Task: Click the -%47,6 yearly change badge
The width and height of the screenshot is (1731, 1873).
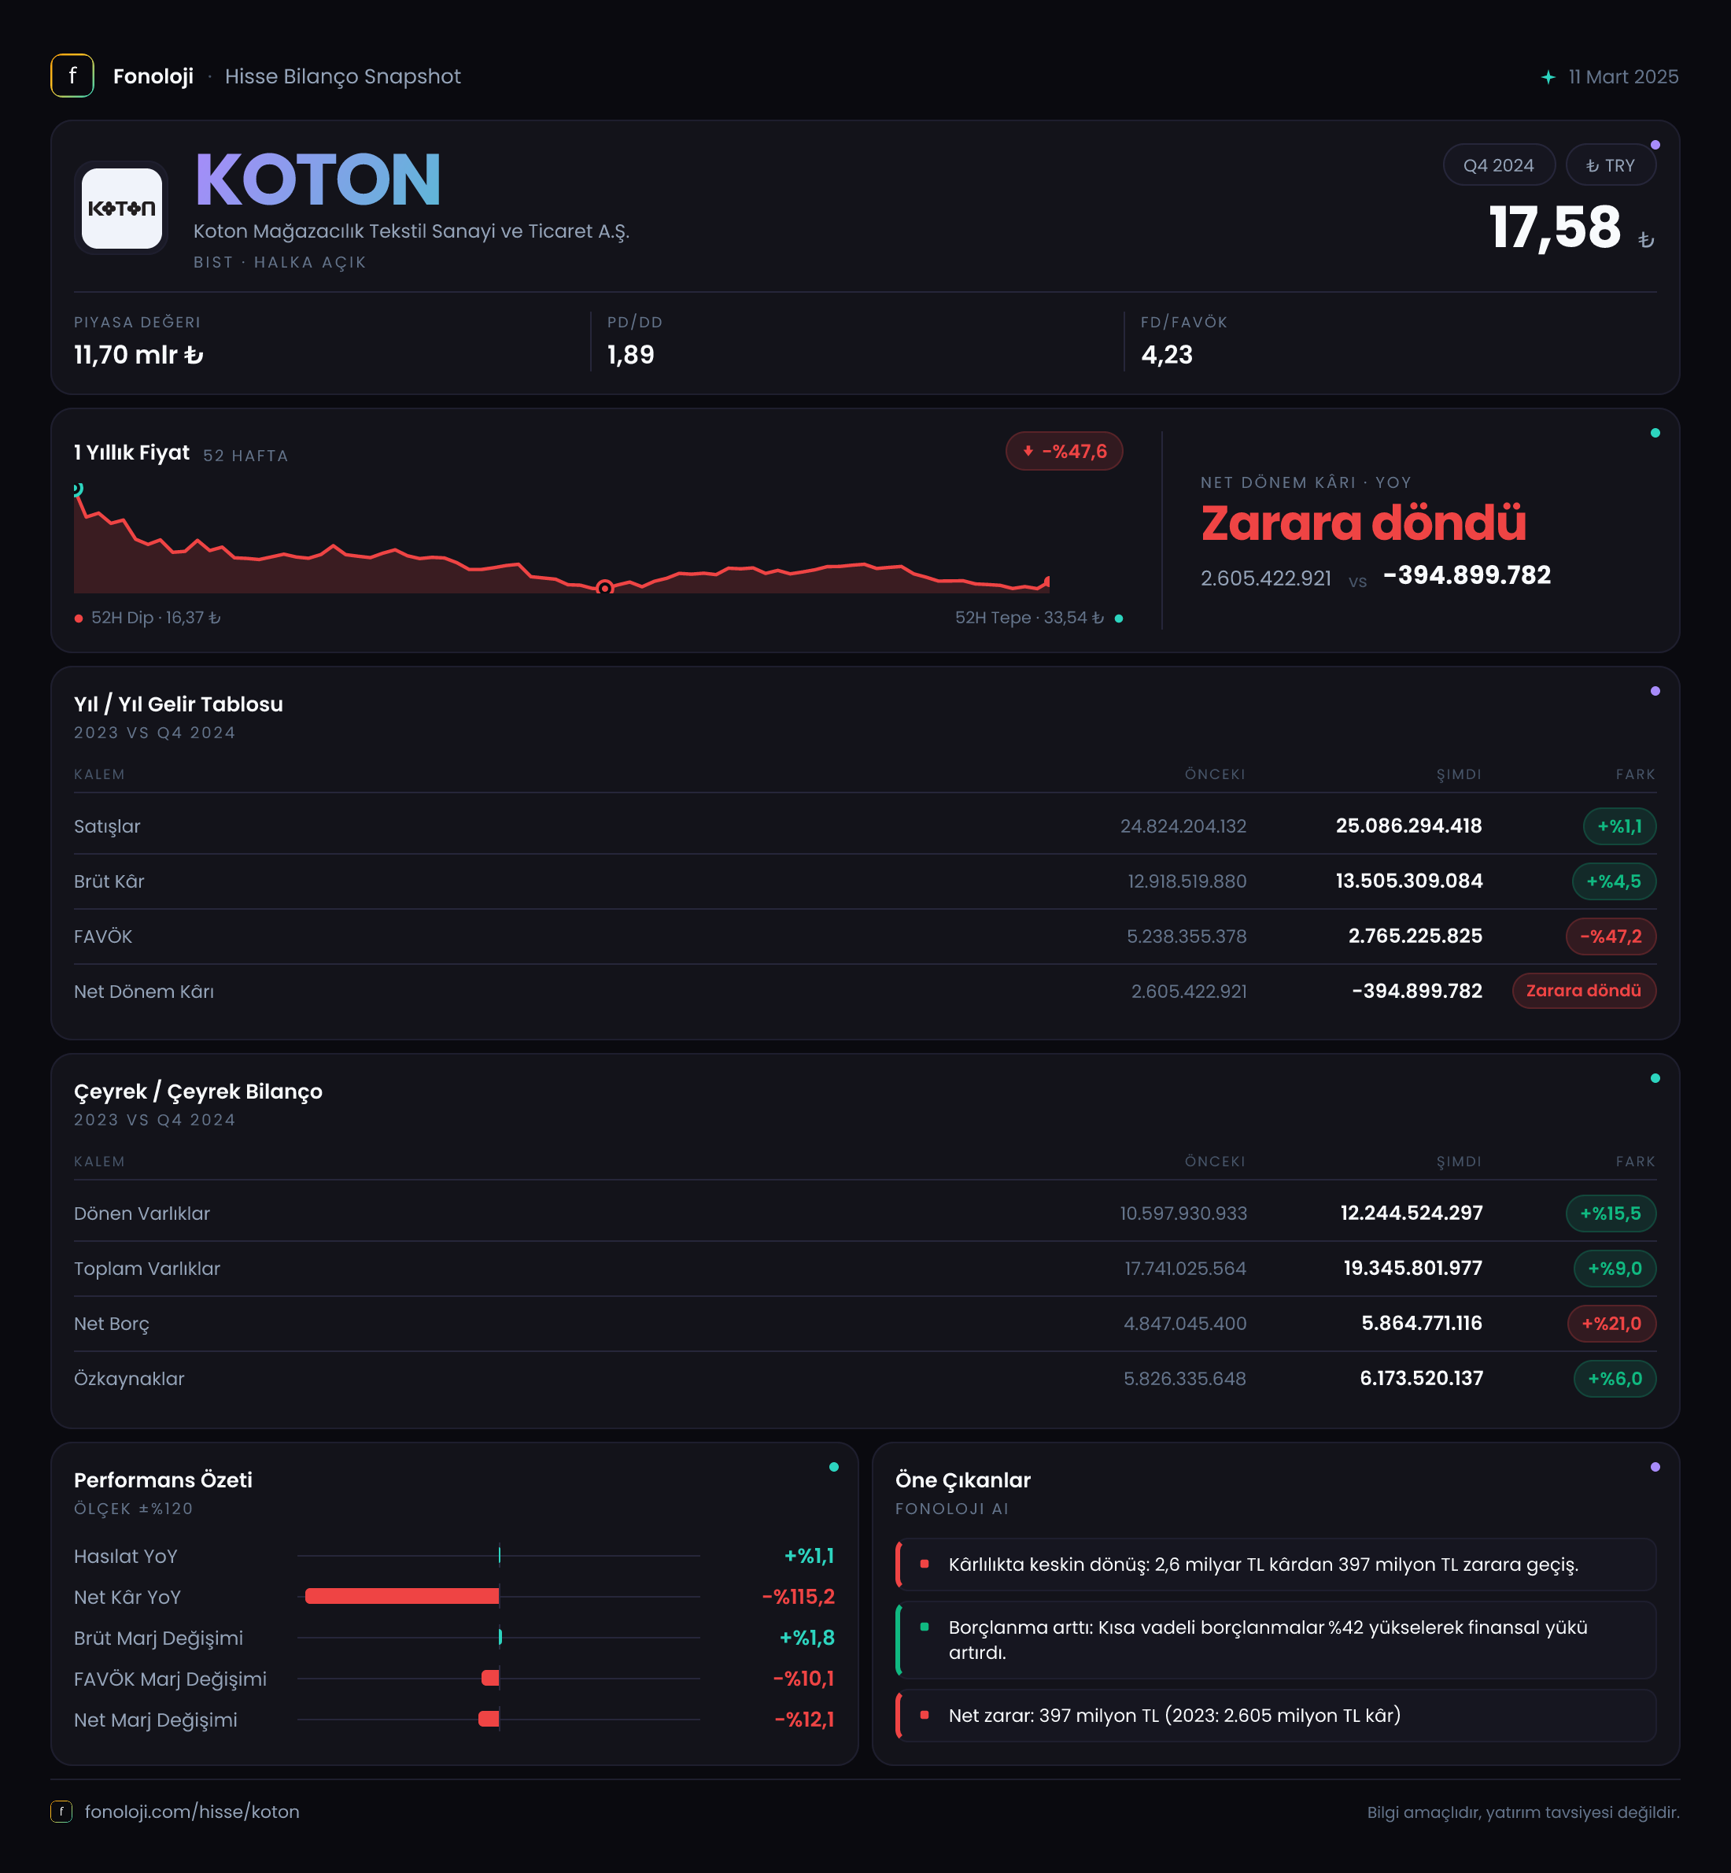Action: pos(1064,452)
